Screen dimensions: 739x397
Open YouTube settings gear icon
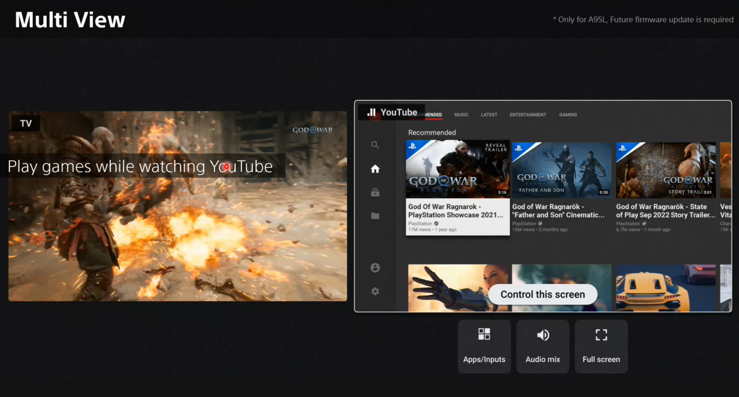[x=375, y=291]
